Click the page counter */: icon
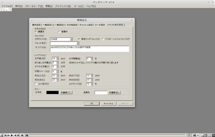The width and height of the screenshot is (215, 137). point(190,135)
